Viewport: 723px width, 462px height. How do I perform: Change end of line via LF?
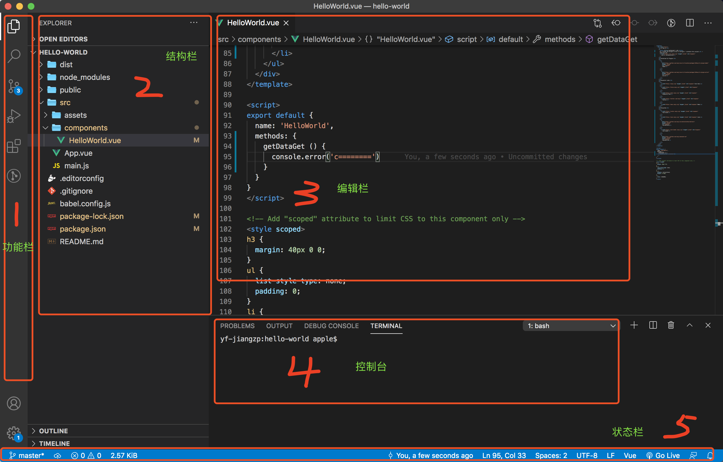point(610,456)
